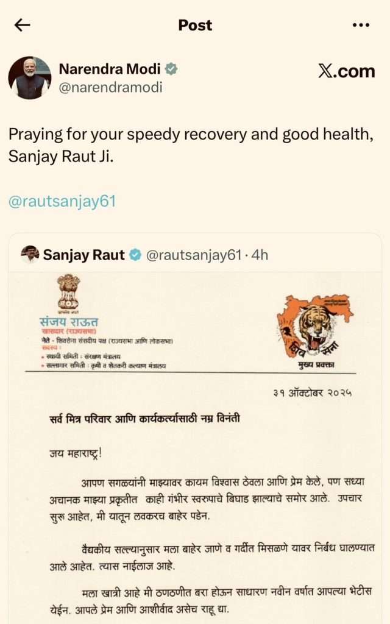Click the Sanjay Raut name in quoted post

84,255
